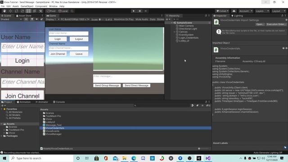
Task: Click the Inspector panel lock icon
Action: tap(282, 16)
